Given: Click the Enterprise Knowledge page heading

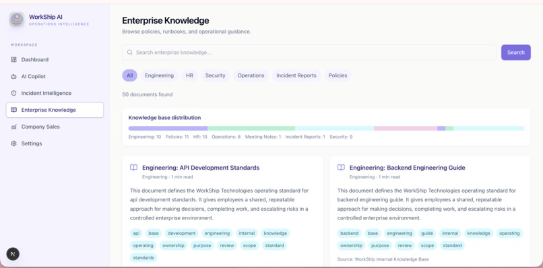Looking at the screenshot, I should pos(166,20).
